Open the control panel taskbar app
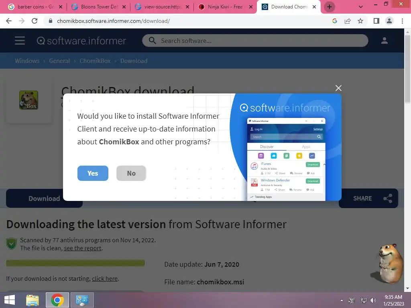Screen dimensions: 411x308 [x=82, y=300]
